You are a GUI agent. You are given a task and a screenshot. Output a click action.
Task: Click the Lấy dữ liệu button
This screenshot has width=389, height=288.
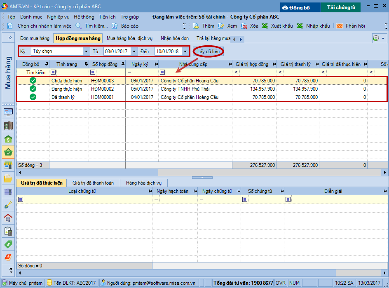click(208, 52)
